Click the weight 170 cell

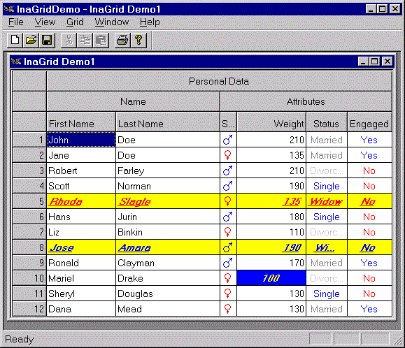click(271, 263)
